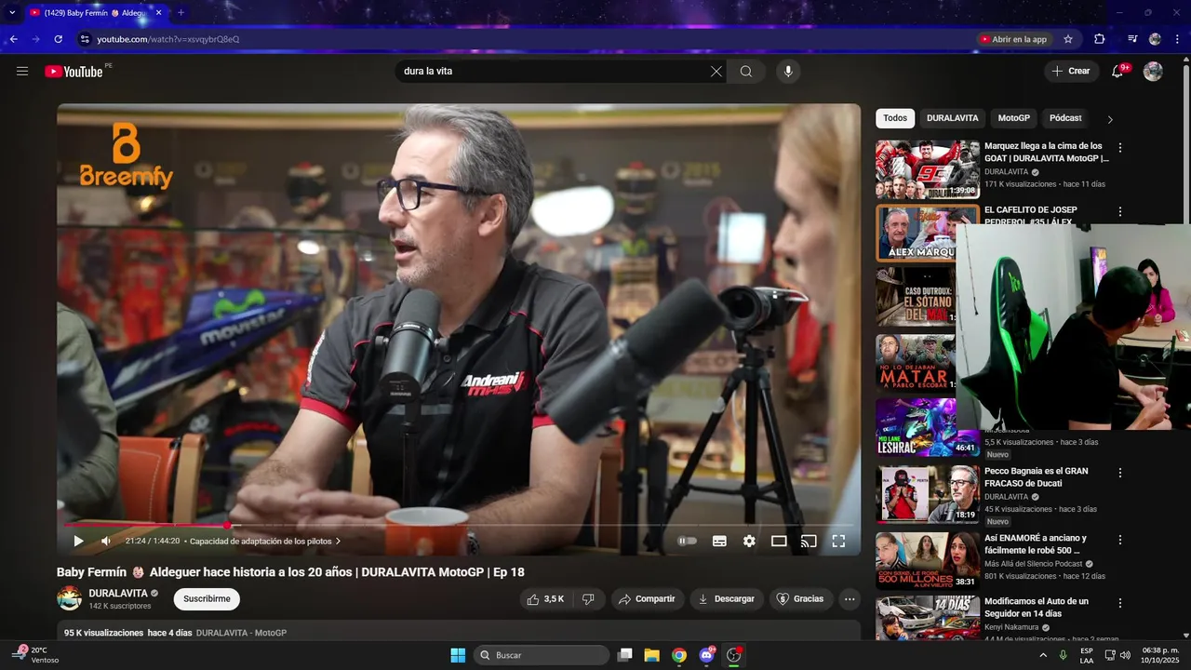Viewport: 1191px width, 670px height.
Task: Show more filter chips arrow
Action: [x=1110, y=119]
